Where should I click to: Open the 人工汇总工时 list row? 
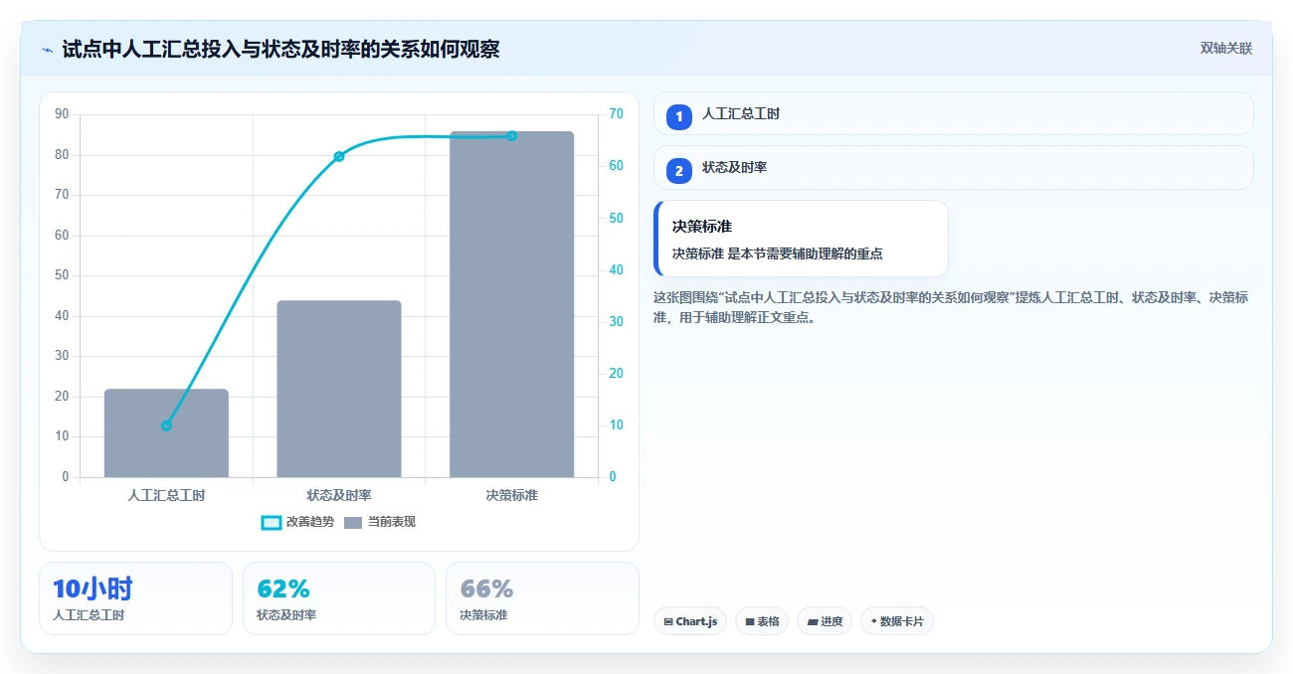pos(953,113)
